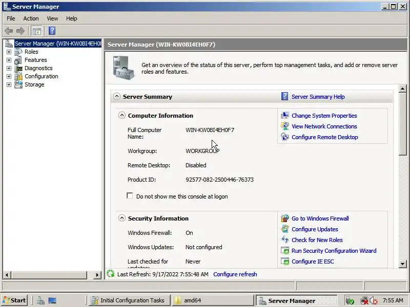The width and height of the screenshot is (410, 307).
Task: Collapse the Computer Information section
Action: (122, 115)
